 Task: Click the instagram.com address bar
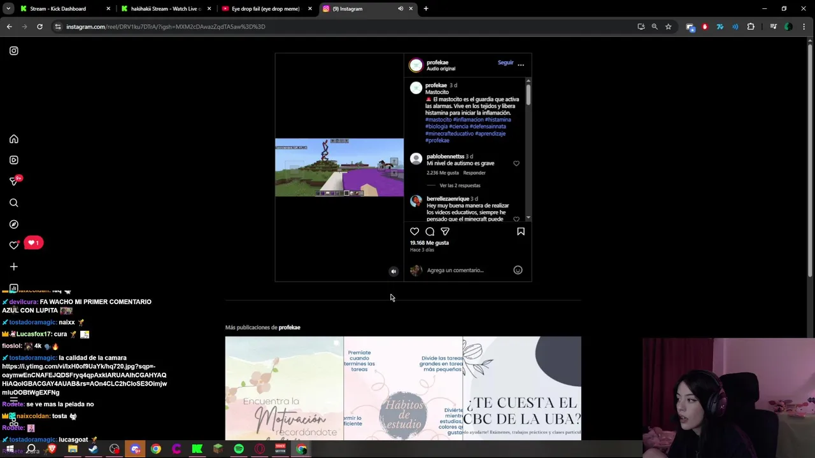coord(344,27)
